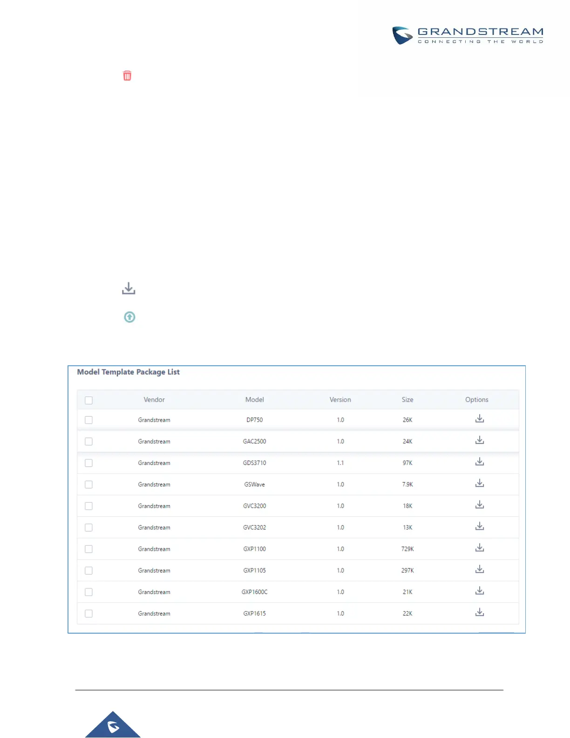Click the Grandstream logo at top
Viewport: 570px width, 738px height.
(468, 35)
